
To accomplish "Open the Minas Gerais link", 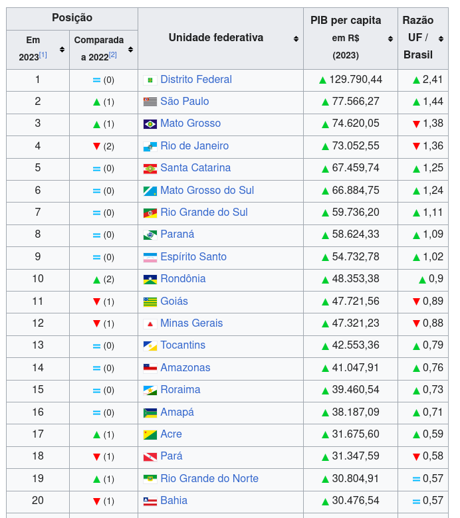I will coord(191,323).
